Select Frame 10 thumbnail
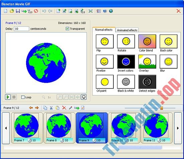 pyautogui.click(x=124, y=128)
